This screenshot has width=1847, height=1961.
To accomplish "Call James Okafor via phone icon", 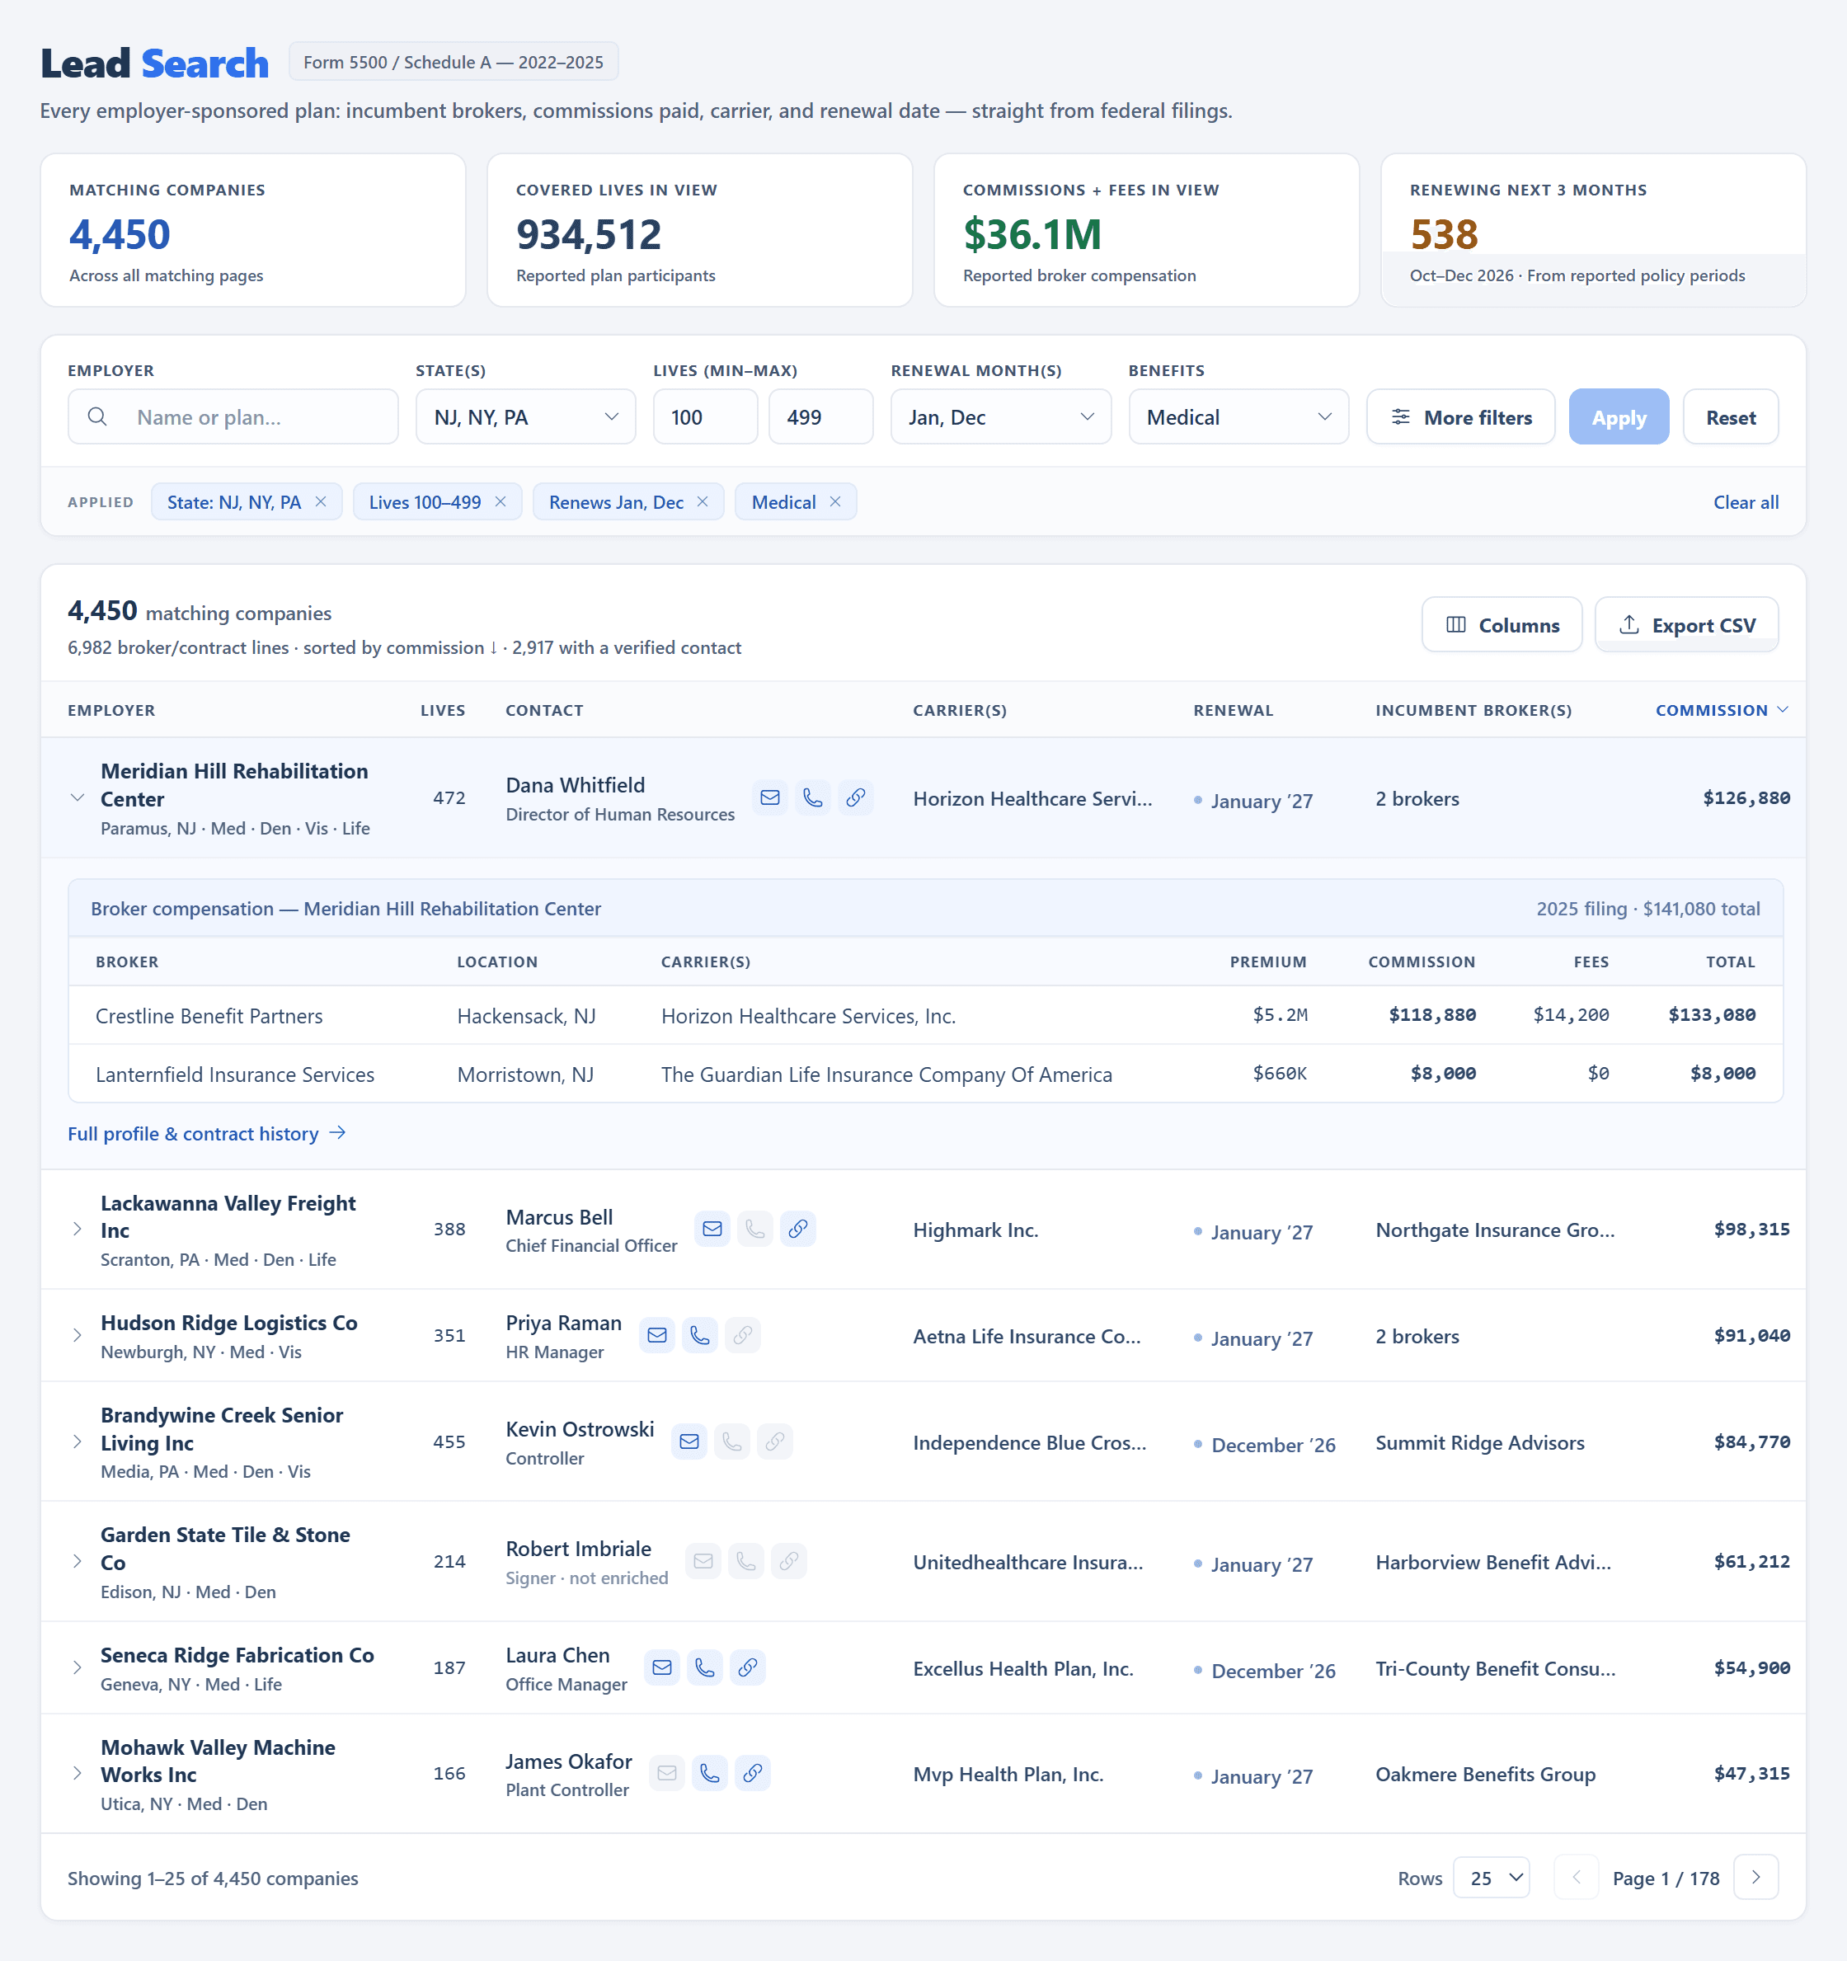I will [x=710, y=1774].
